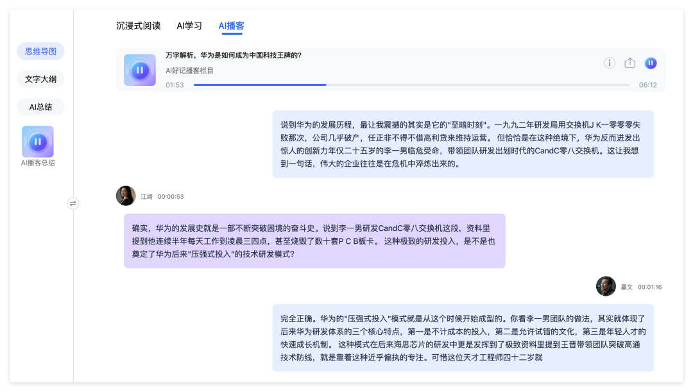The image size is (693, 392).
Task: Click the large podcast cover pause button
Action: (140, 70)
